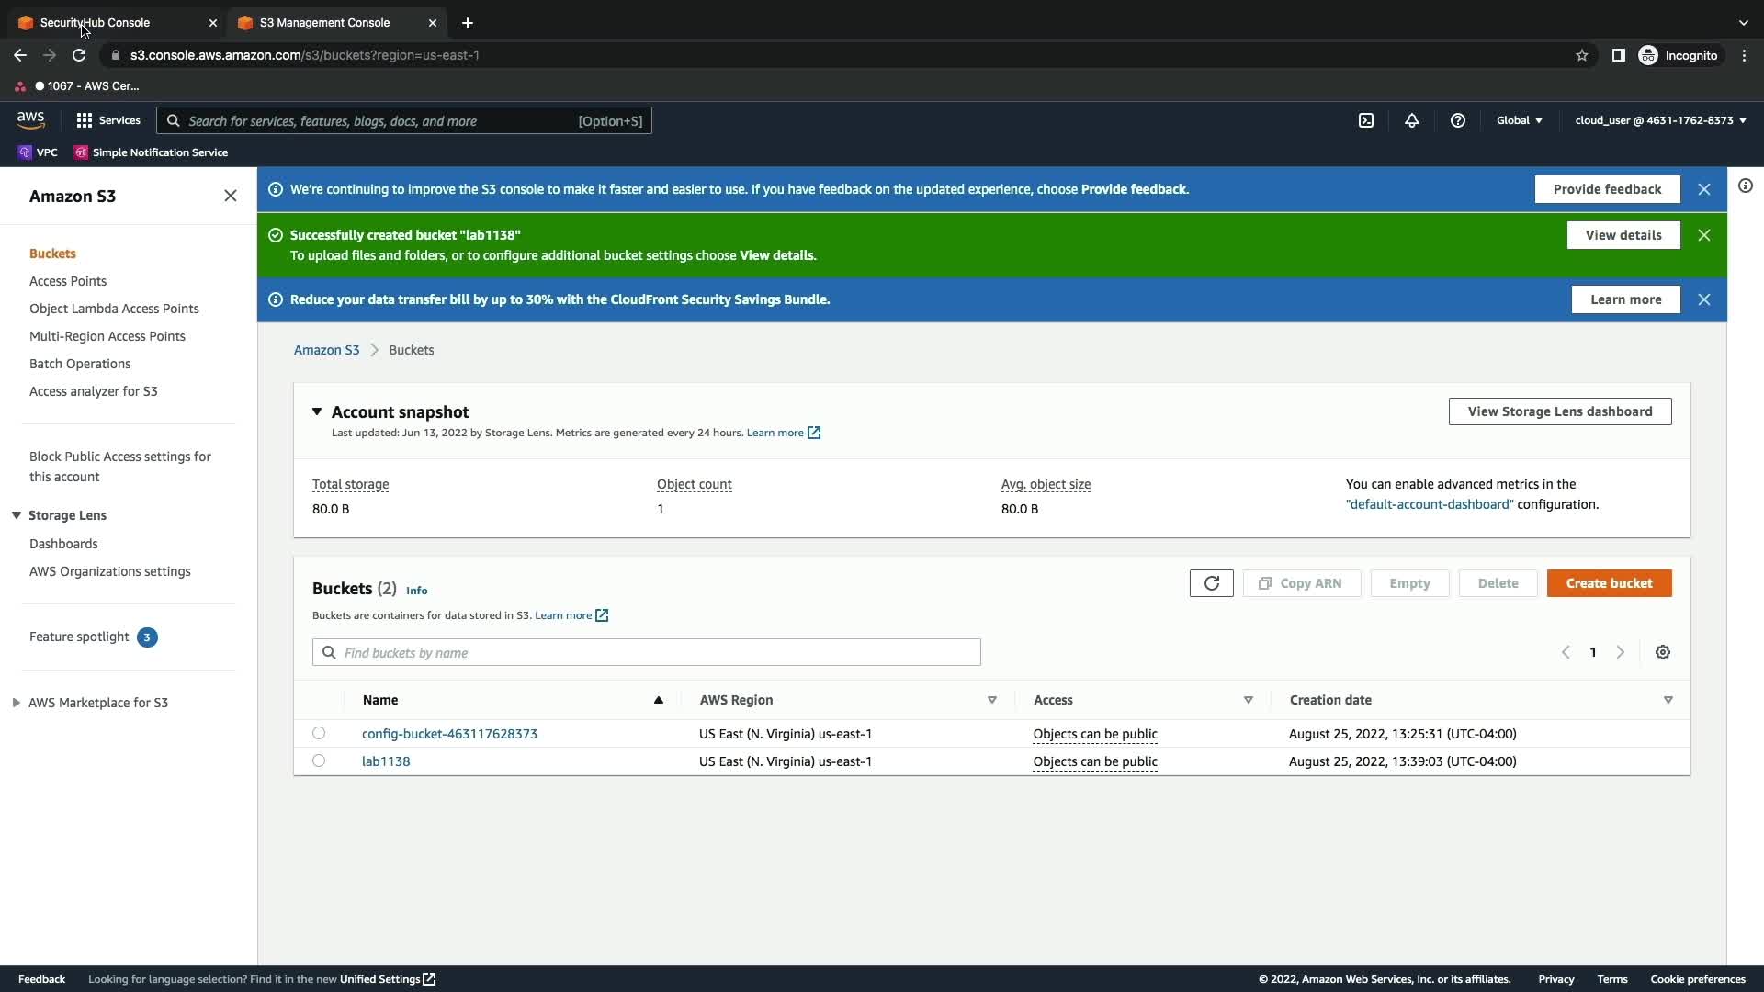Open the info panel icon
The width and height of the screenshot is (1764, 992).
click(1746, 186)
